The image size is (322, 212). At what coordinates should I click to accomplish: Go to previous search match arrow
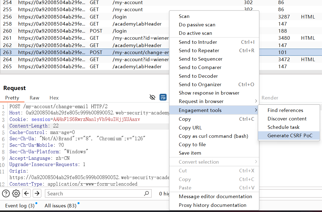[26, 194]
